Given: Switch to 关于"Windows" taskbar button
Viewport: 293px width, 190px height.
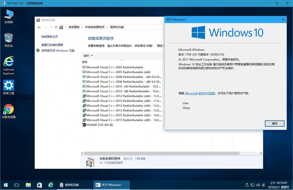Looking at the screenshot, I should (111, 185).
